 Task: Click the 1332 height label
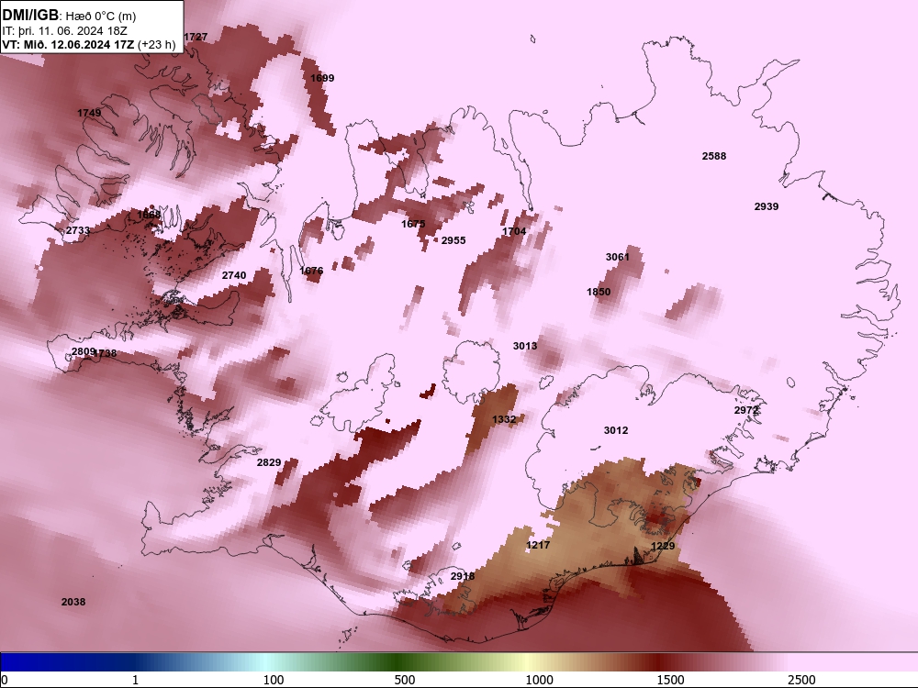point(503,419)
